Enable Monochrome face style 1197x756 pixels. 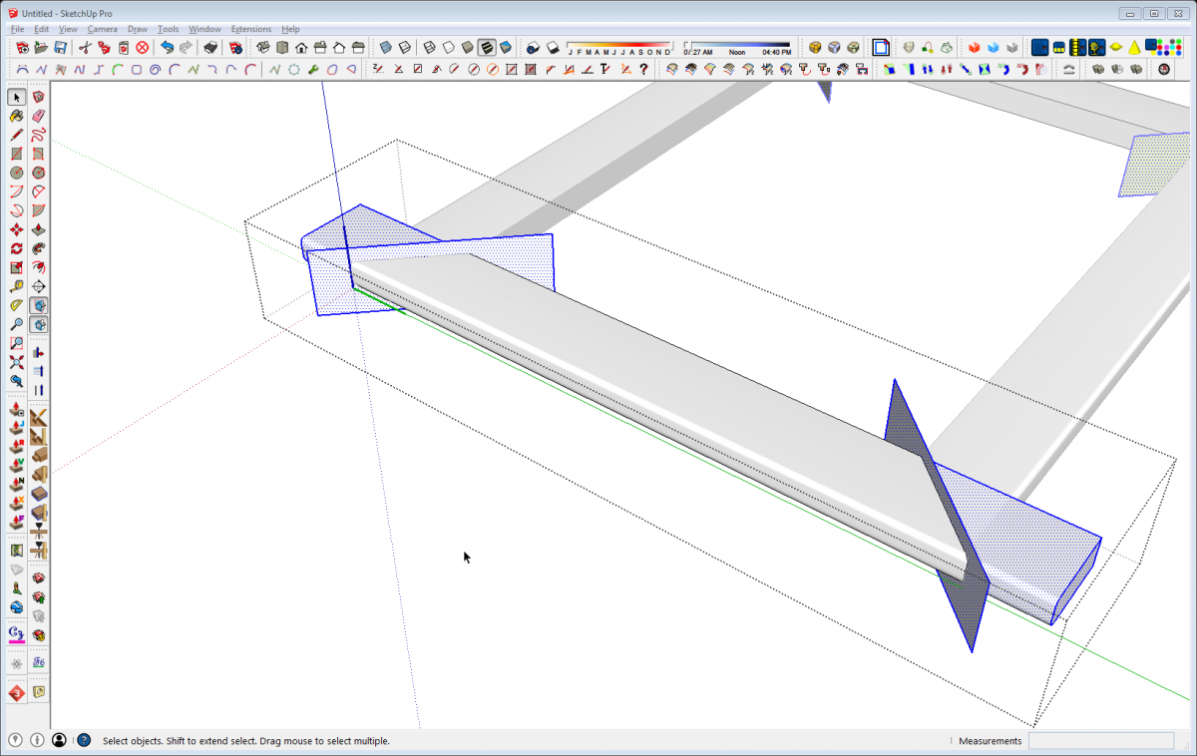pos(504,47)
